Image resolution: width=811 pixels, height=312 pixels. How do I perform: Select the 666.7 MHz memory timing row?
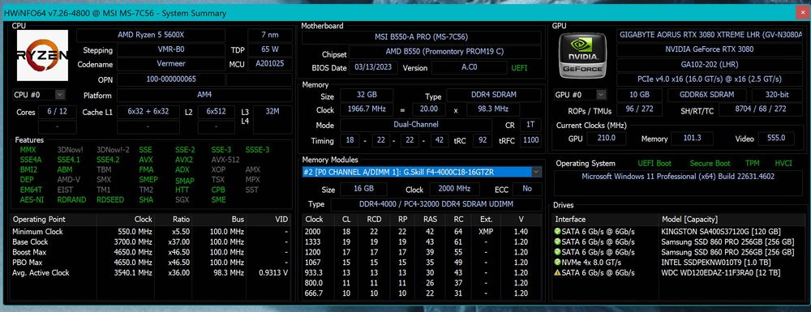coord(422,293)
